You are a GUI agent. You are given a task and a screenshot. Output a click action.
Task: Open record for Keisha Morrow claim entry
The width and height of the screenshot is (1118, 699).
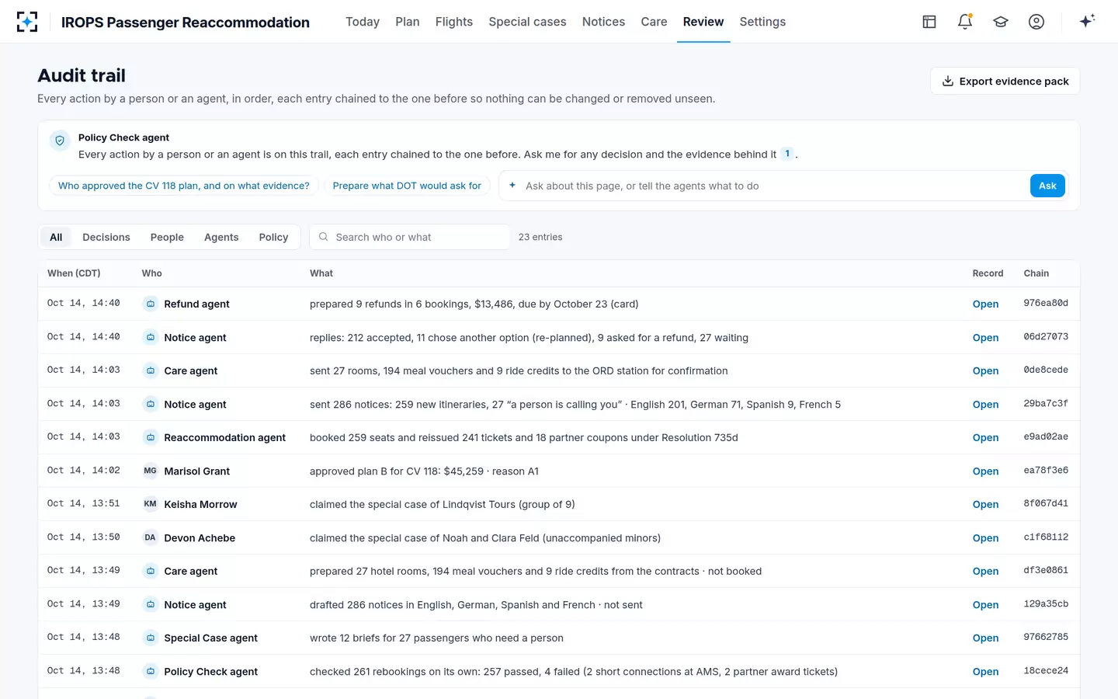point(985,505)
